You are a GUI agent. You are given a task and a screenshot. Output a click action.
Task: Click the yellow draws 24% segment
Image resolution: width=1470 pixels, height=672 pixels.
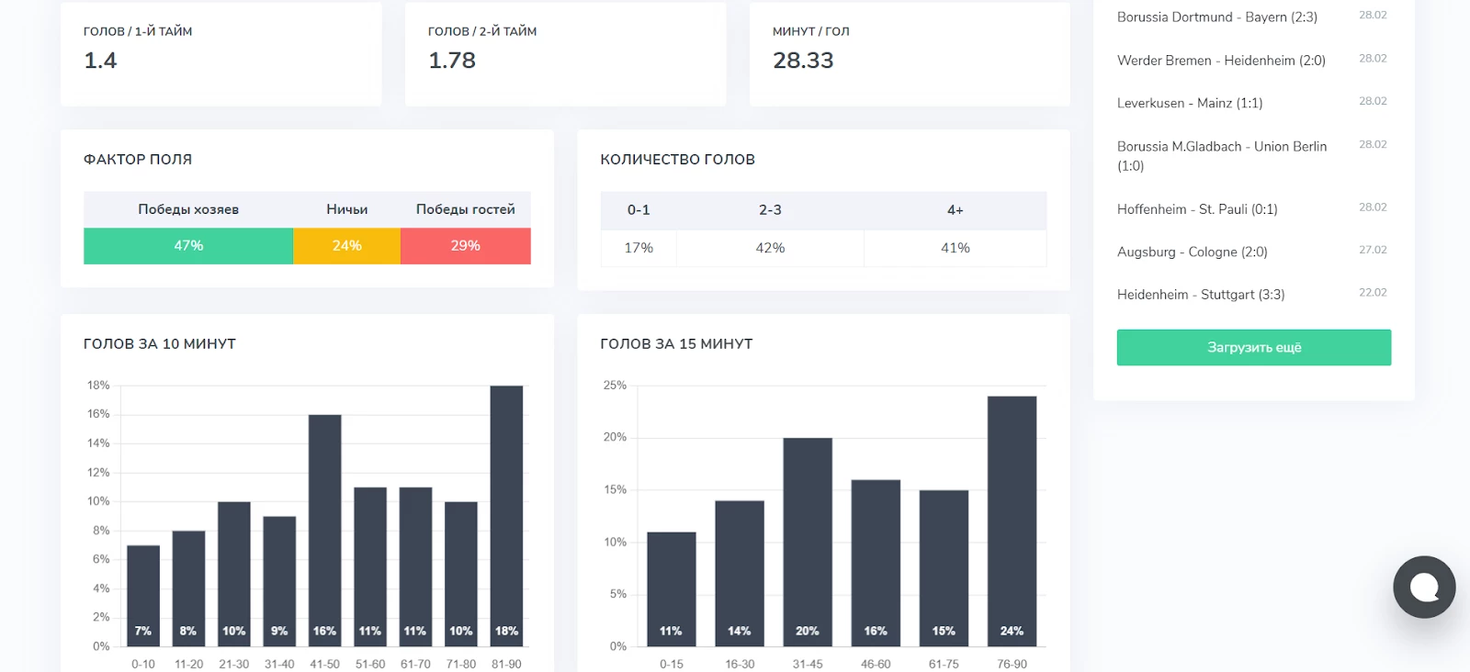(346, 246)
